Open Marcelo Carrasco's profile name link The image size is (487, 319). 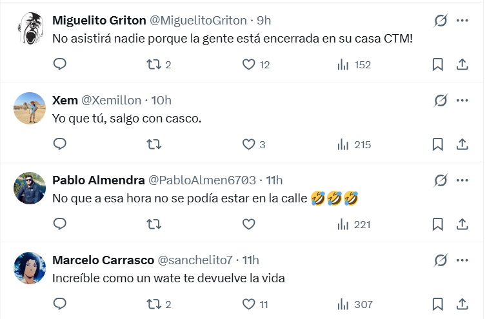click(x=103, y=260)
